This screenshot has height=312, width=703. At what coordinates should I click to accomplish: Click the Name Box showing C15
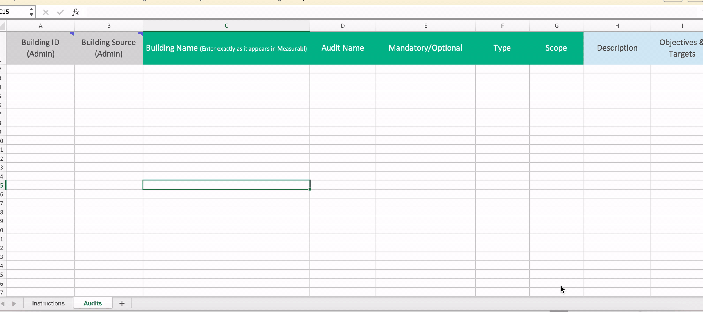click(x=14, y=12)
